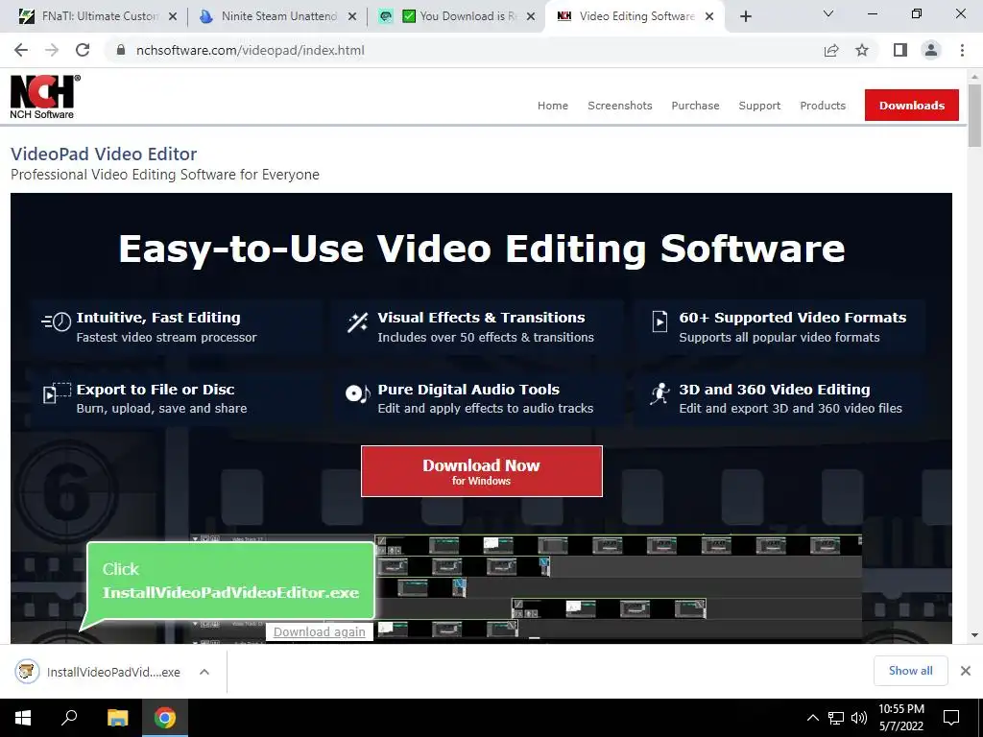Viewport: 983px width, 737px height.
Task: Open the InstallVideoPadVid....exe download item
Action: pos(113,672)
